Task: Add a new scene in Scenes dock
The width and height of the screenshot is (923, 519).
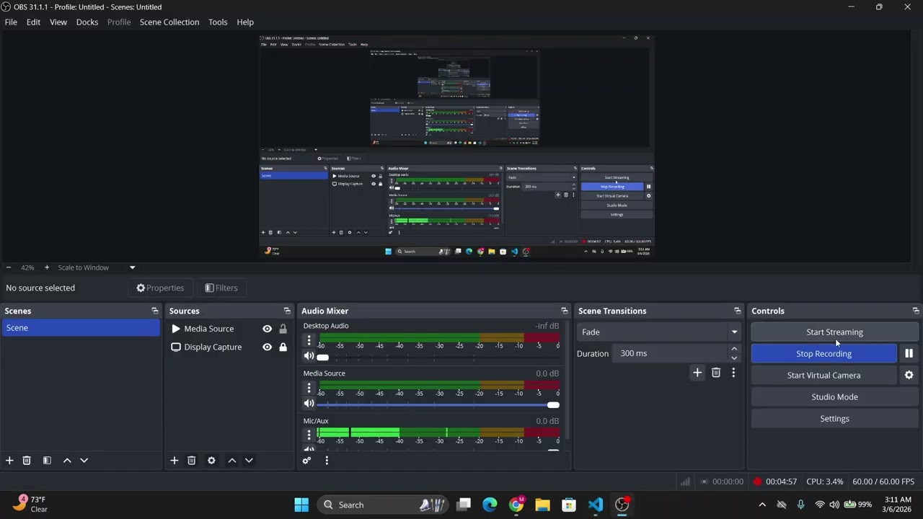Action: [x=9, y=461]
